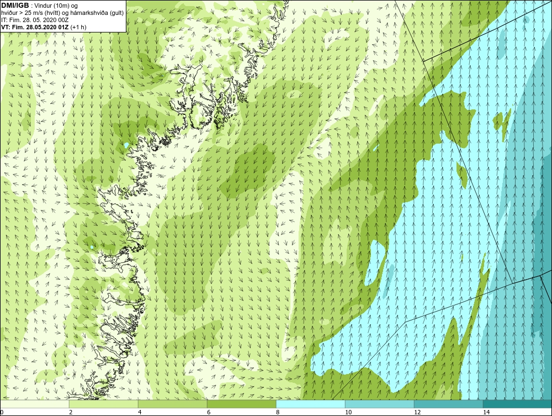Click the 'hviður > 25 m/s' legend description line
This screenshot has height=416, width=552.
pyautogui.click(x=62, y=13)
